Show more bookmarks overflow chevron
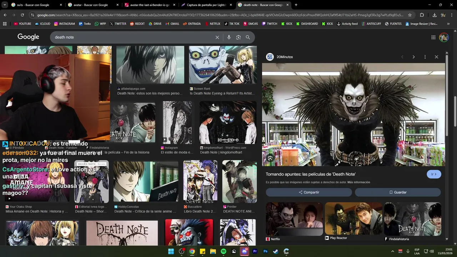Image resolution: width=457 pixels, height=257 pixels. 448,24
